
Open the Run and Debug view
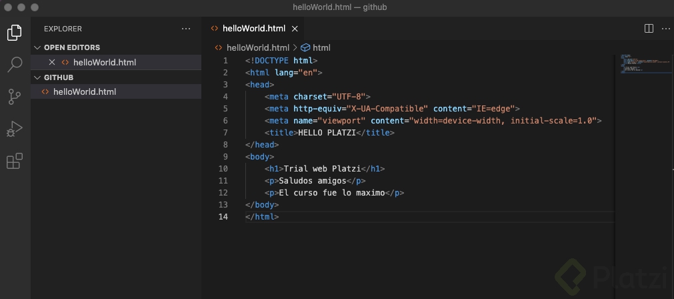[x=15, y=129]
